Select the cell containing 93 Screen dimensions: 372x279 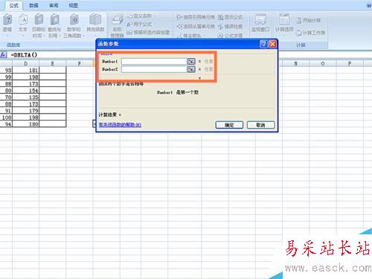pos(6,70)
